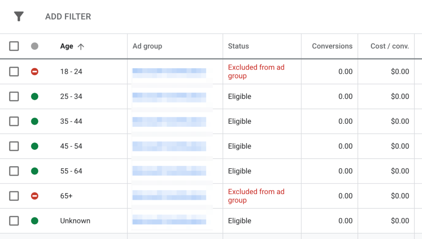Image resolution: width=422 pixels, height=239 pixels.
Task: Click the green eligible icon for Unknown
Action: (x=35, y=220)
